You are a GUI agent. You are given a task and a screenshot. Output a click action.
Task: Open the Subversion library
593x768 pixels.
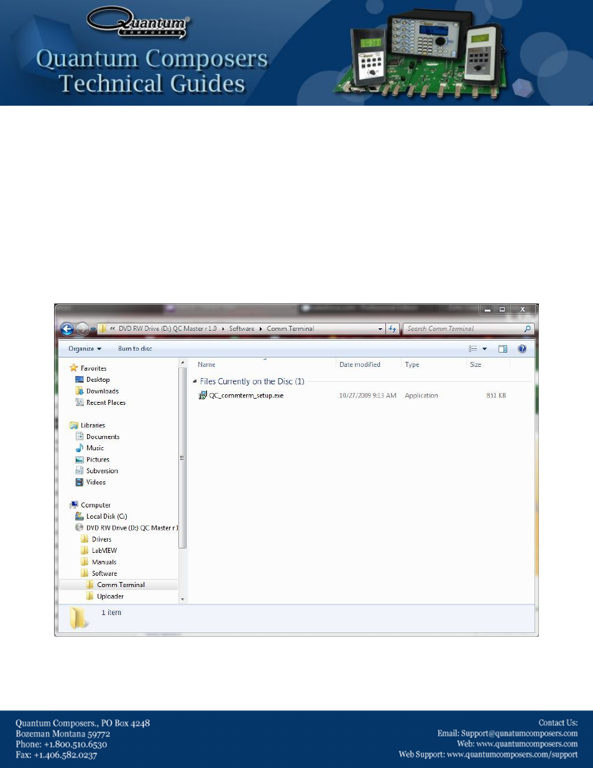[x=96, y=471]
